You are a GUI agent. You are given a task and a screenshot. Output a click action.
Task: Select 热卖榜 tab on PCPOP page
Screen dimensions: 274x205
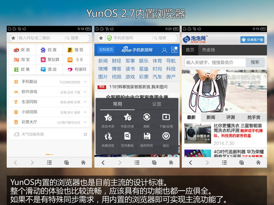pos(209,50)
